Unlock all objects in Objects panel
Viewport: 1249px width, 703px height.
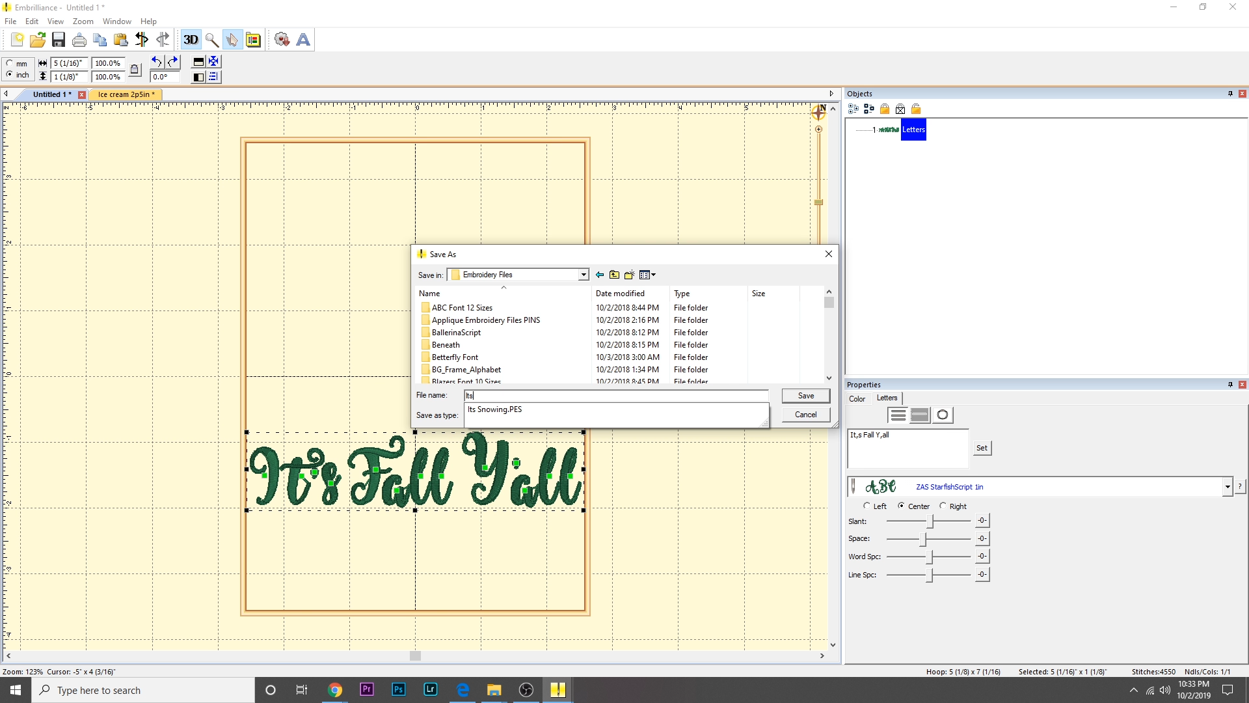click(x=916, y=109)
